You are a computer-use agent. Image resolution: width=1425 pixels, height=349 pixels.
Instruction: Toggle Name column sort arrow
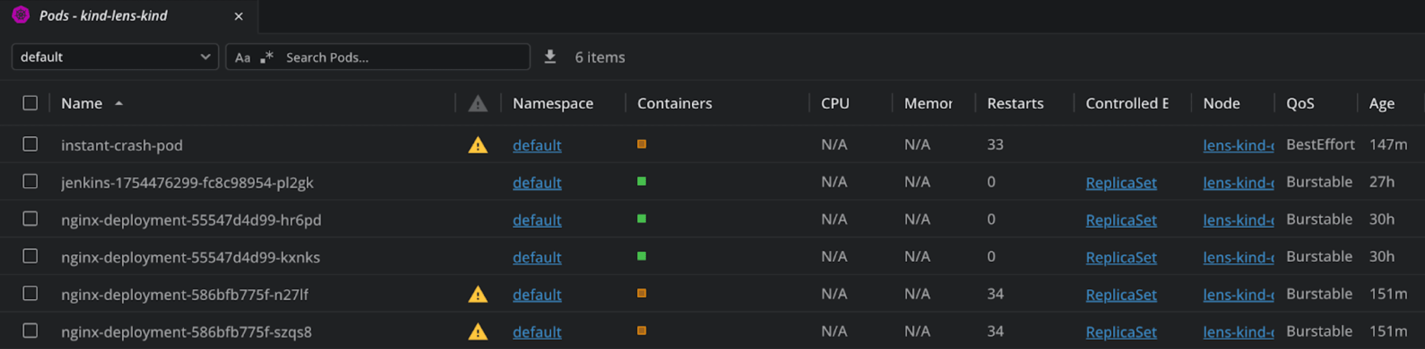(x=119, y=104)
